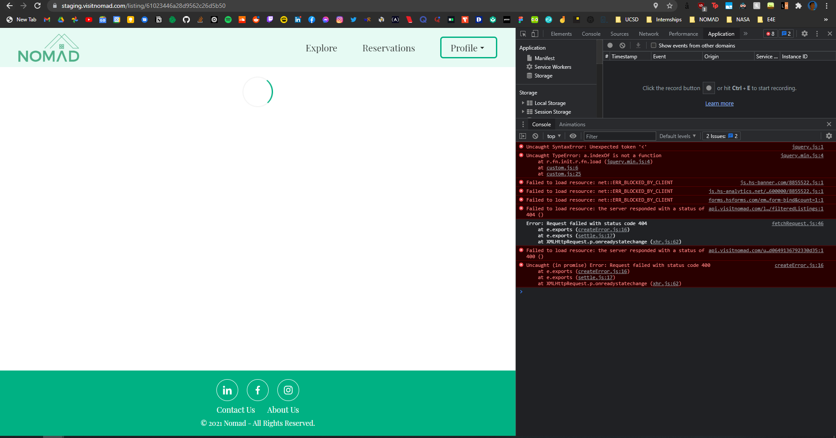836x438 pixels.
Task: Click the Instagram circle icon in footer
Action: (x=288, y=390)
